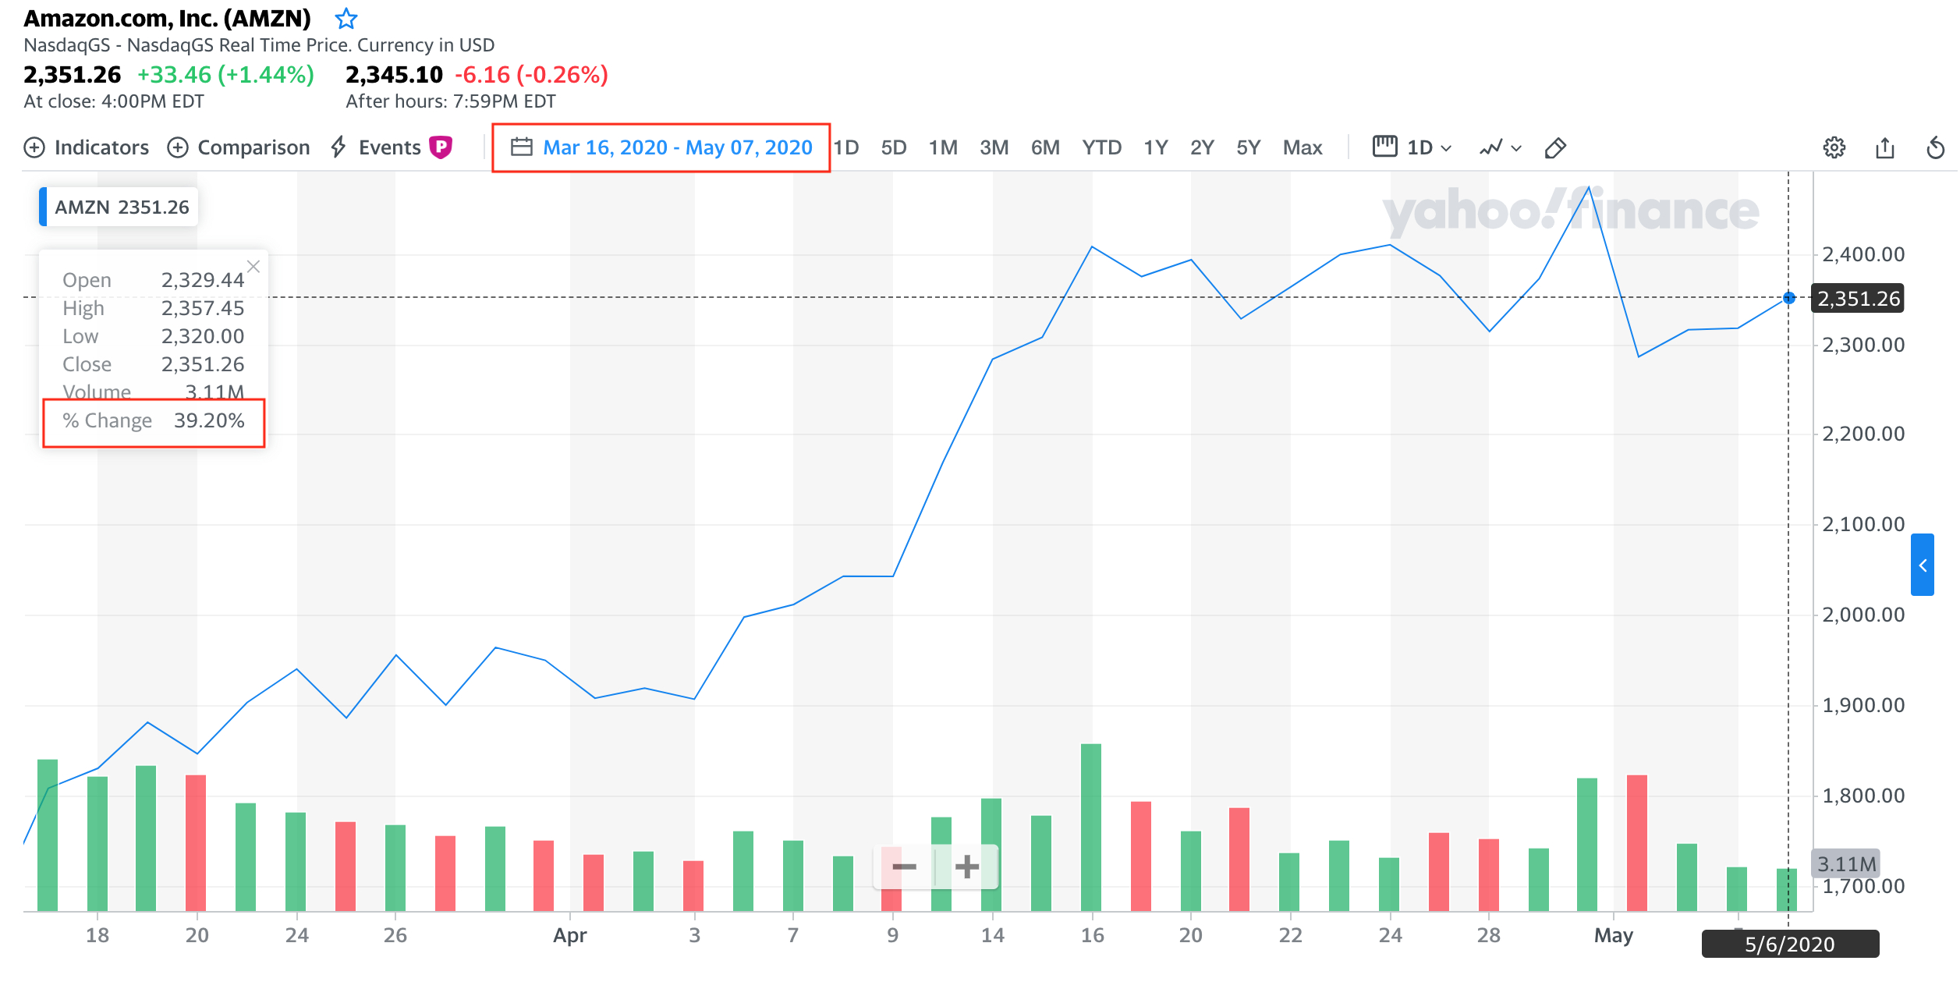This screenshot has height=989, width=1960.
Task: Click the +33.46 (+1.44%) change text
Action: coord(225,75)
